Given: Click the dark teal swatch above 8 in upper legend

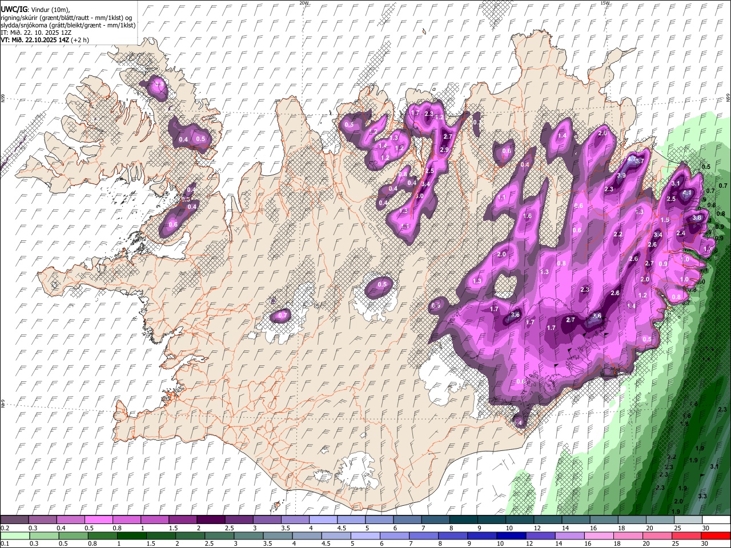Looking at the screenshot, I should point(463,519).
